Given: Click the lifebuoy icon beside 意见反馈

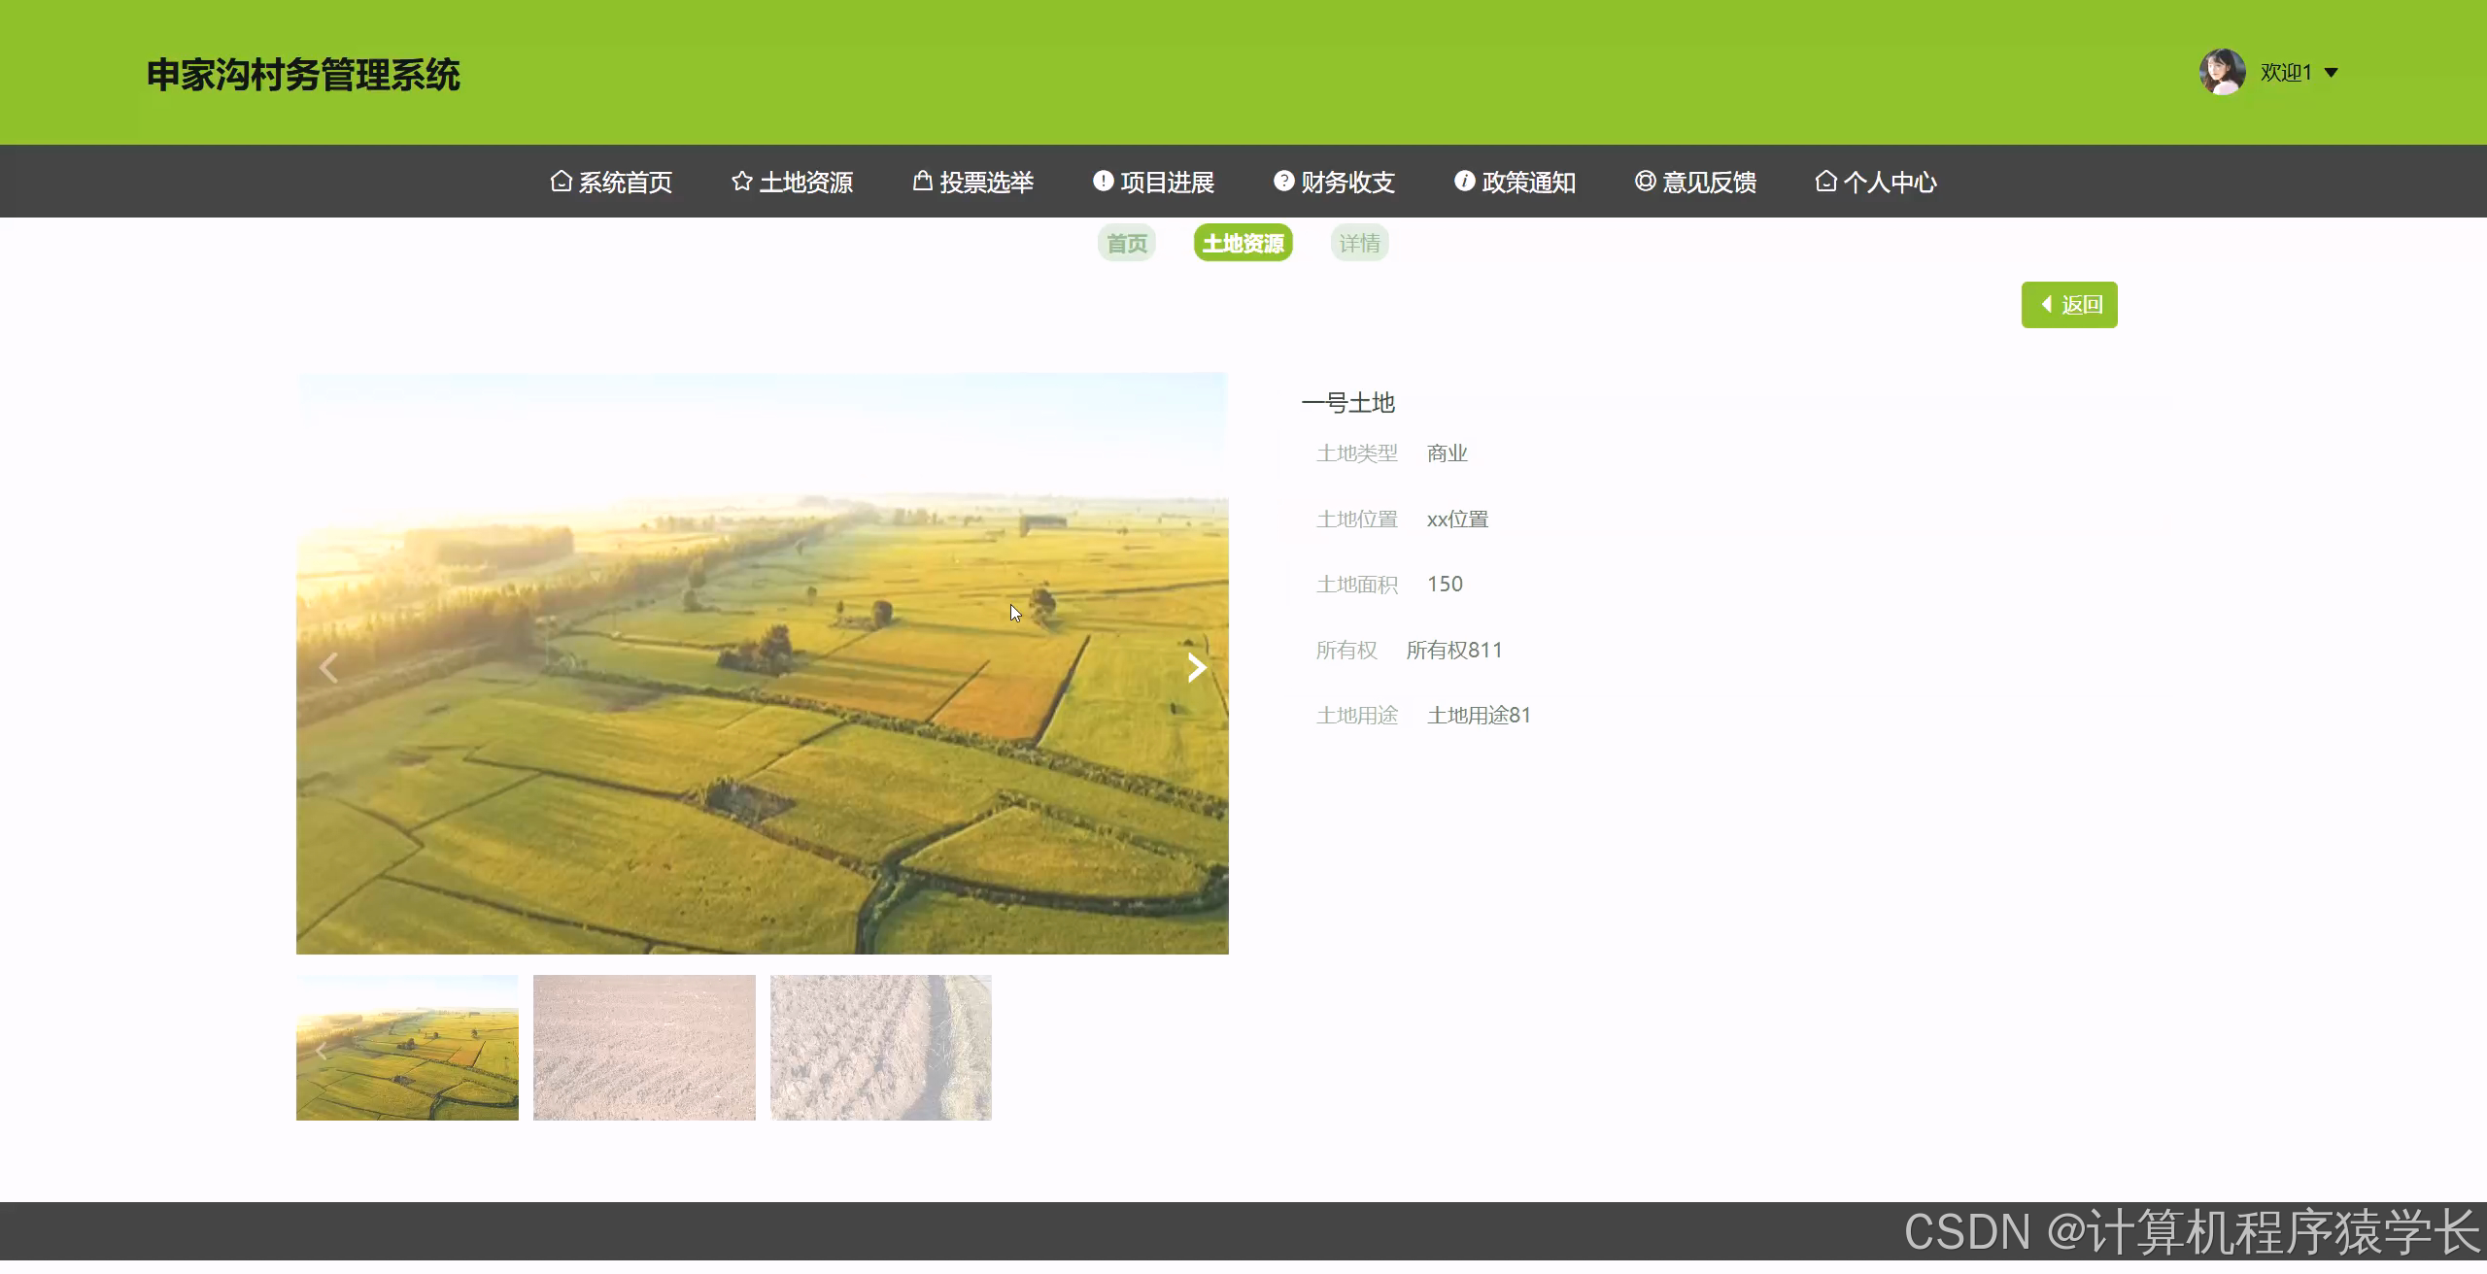Looking at the screenshot, I should point(1645,181).
